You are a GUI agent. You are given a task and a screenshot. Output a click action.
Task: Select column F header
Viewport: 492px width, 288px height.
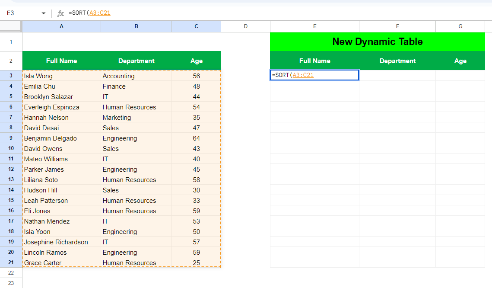[397, 26]
